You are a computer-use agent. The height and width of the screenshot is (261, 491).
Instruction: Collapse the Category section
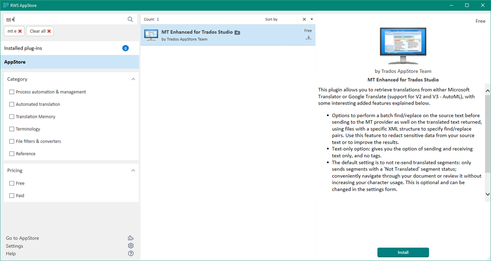[x=133, y=79]
